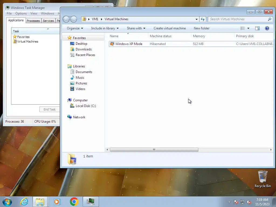Sort by the Primary disk column header

tap(254, 36)
